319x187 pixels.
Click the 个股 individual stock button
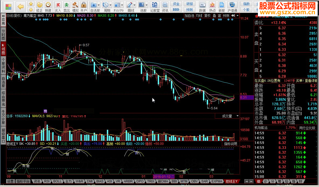tap(246, 10)
